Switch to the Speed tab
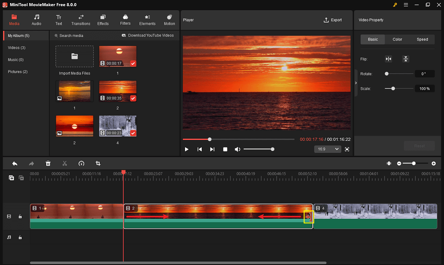444x265 pixels. pyautogui.click(x=422, y=39)
